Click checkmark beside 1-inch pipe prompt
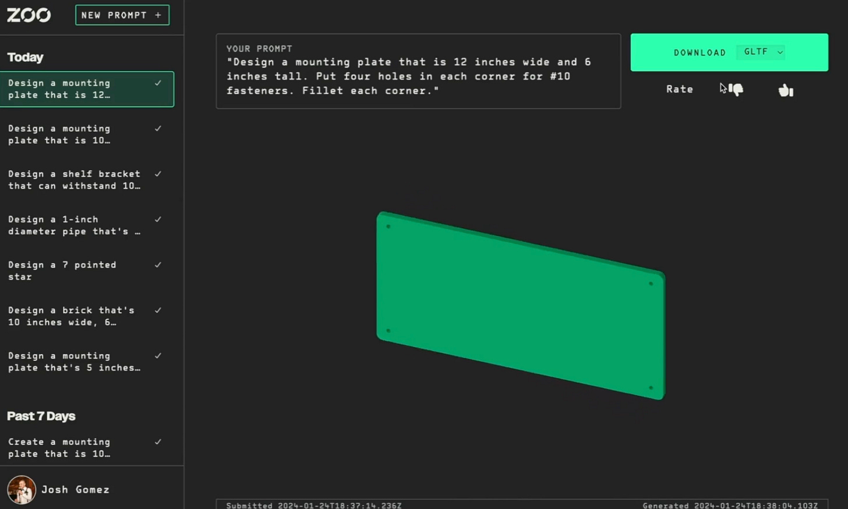 158,220
